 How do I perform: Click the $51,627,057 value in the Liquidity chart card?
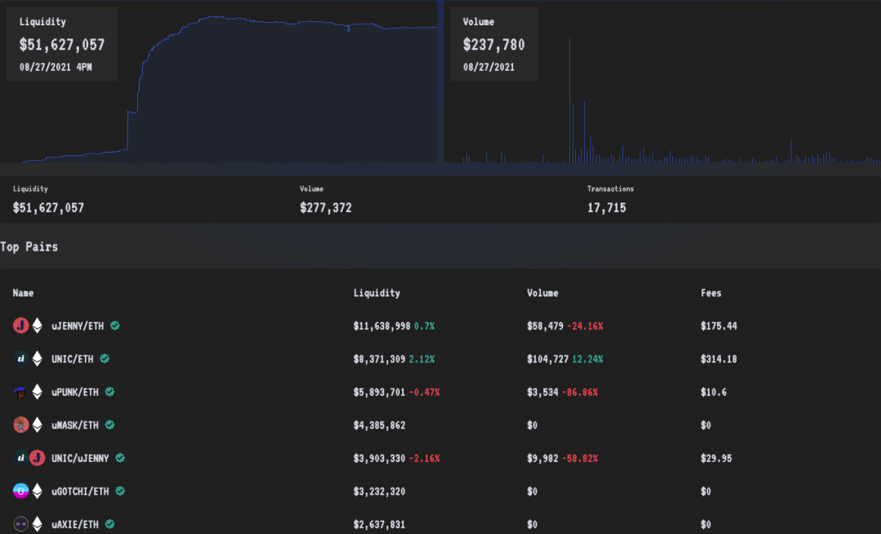62,45
